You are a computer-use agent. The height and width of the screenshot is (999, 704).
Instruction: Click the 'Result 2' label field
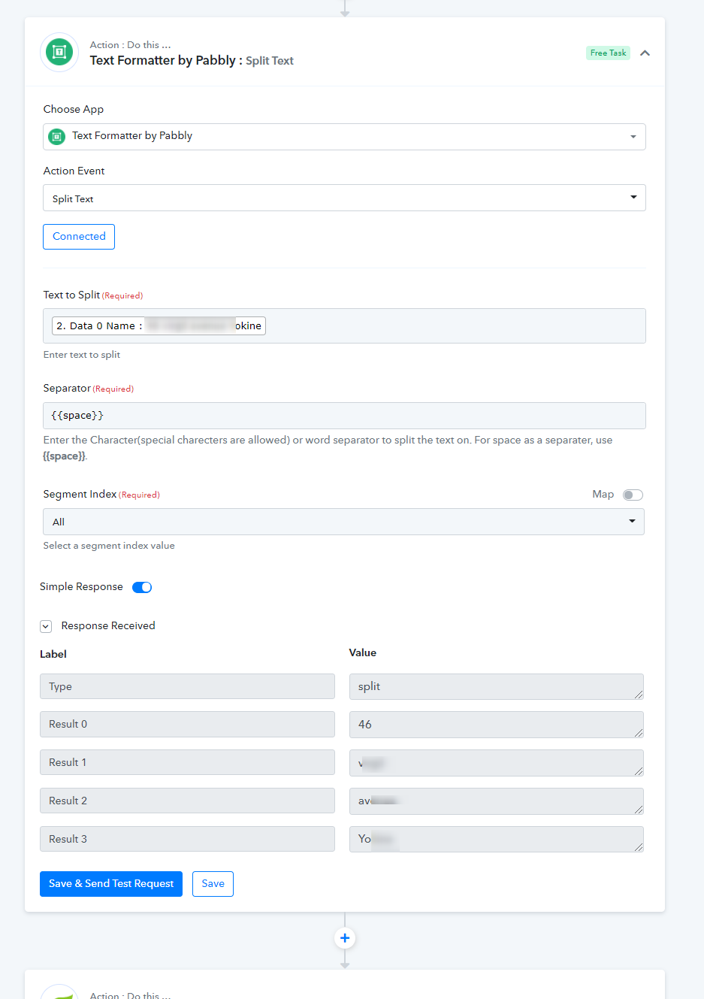pos(187,801)
